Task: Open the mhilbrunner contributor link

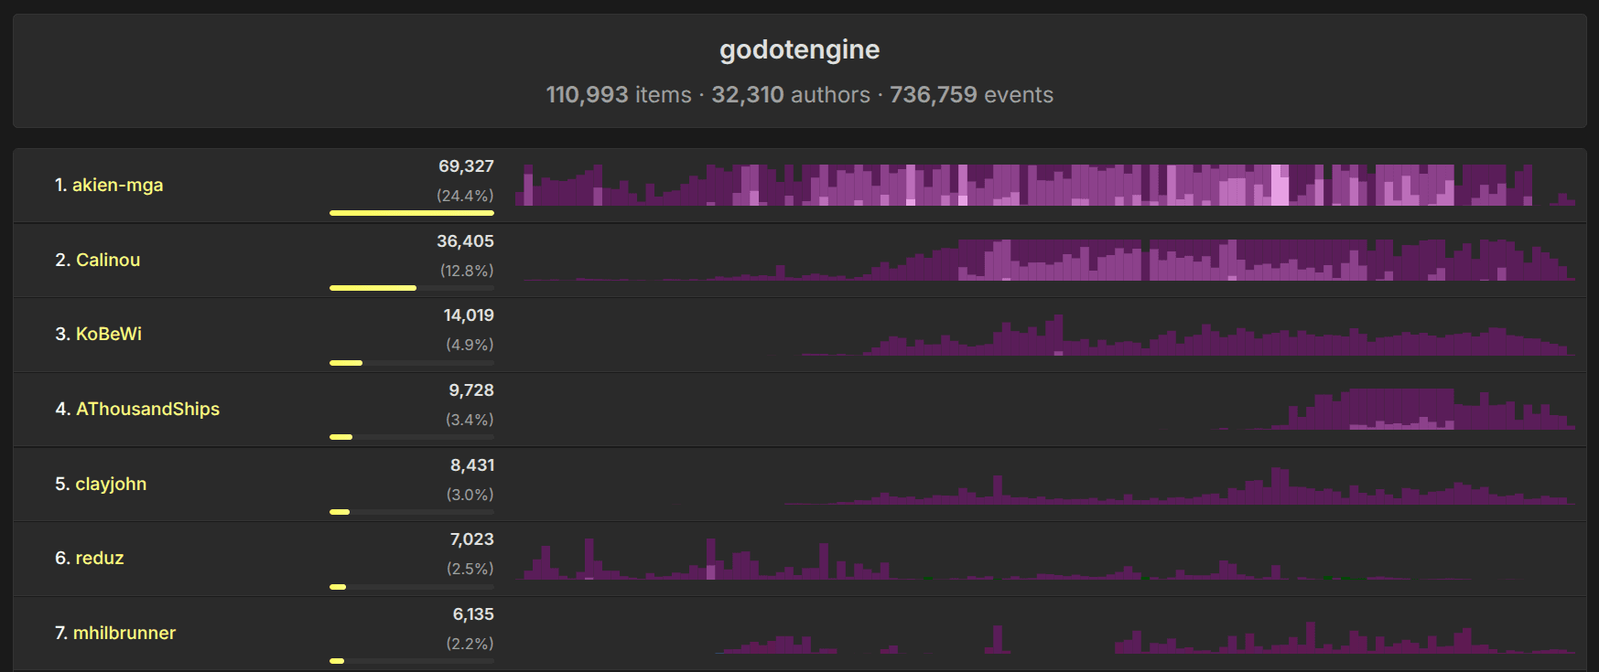Action: (124, 634)
